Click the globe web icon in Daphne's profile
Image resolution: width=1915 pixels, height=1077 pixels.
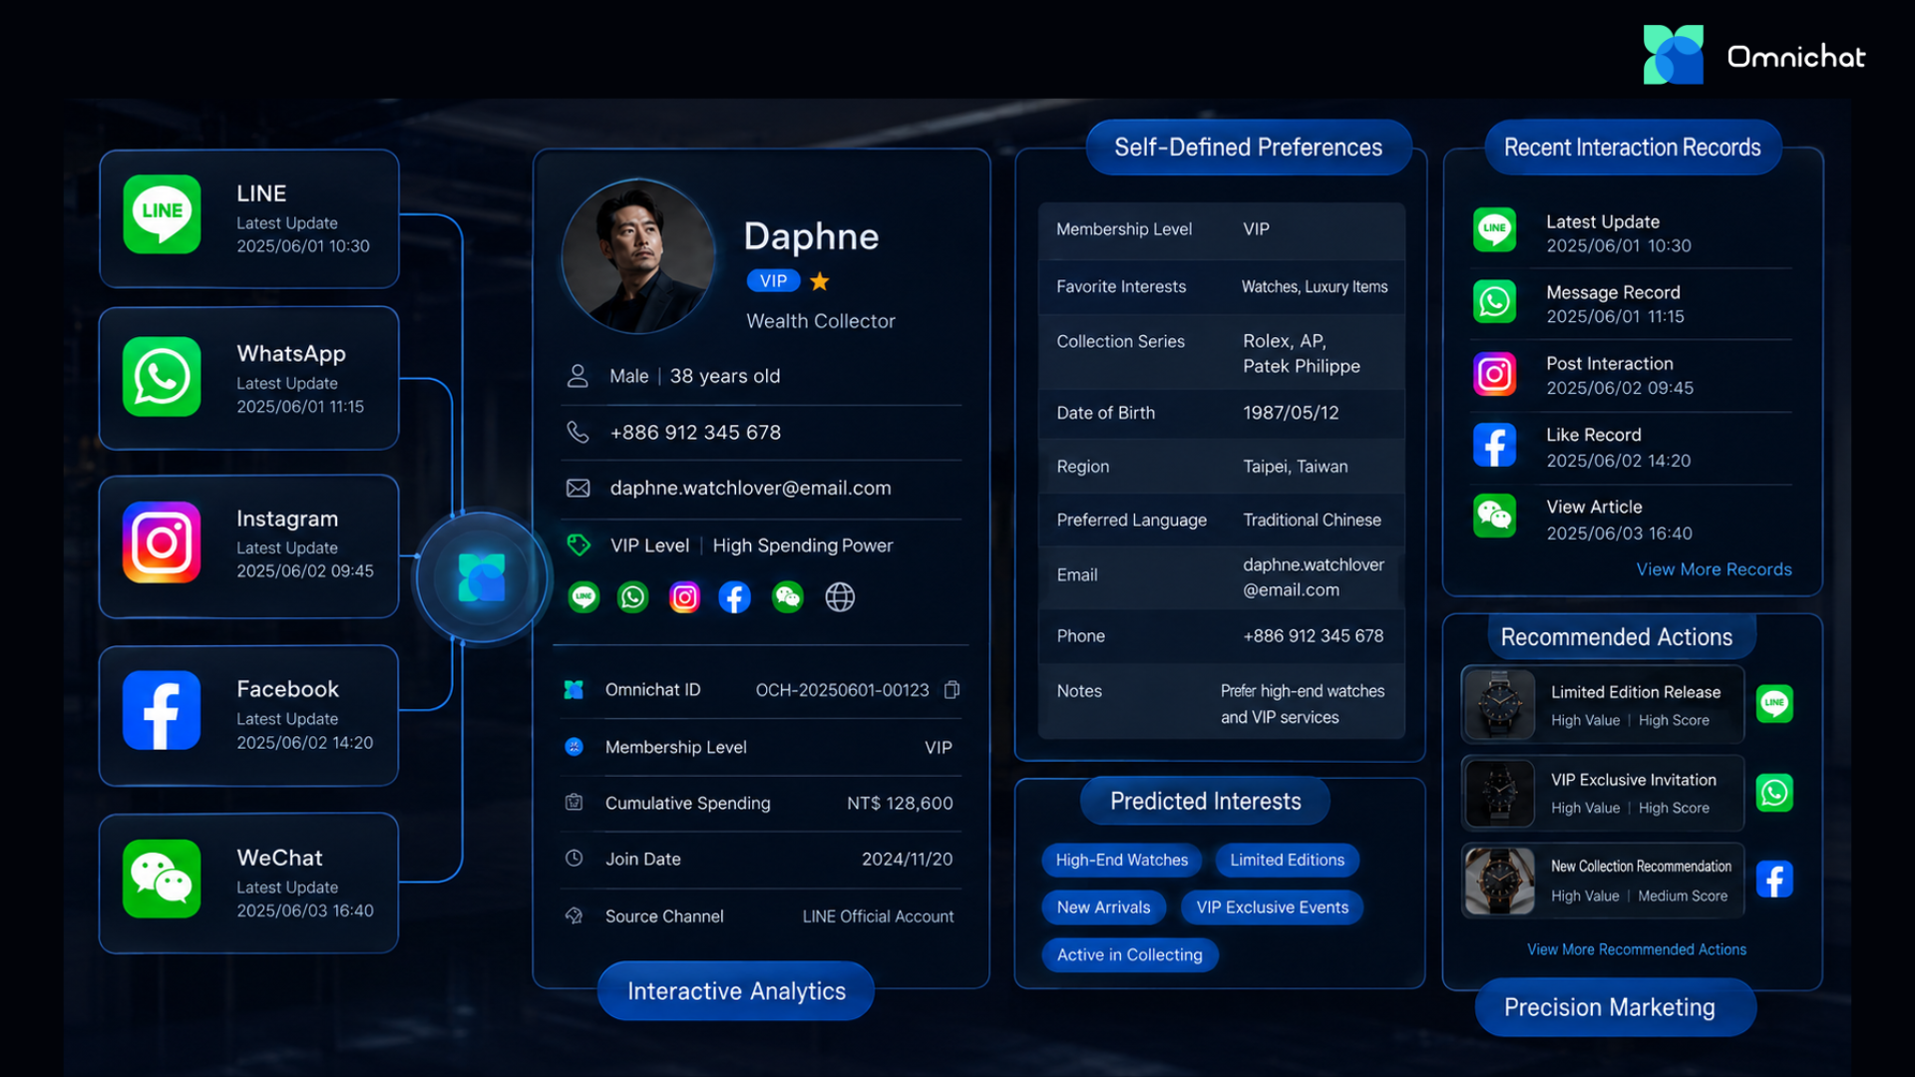pos(840,597)
